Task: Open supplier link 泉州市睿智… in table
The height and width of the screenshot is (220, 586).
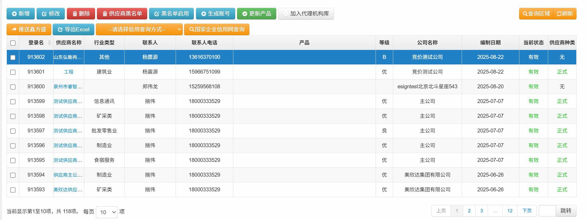Action: 68,87
